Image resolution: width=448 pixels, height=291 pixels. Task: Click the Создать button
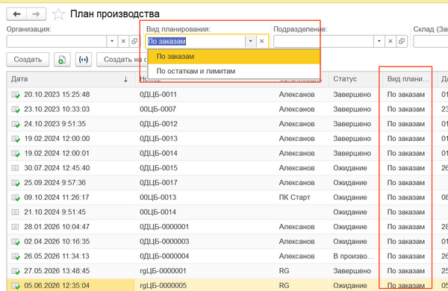click(x=28, y=60)
